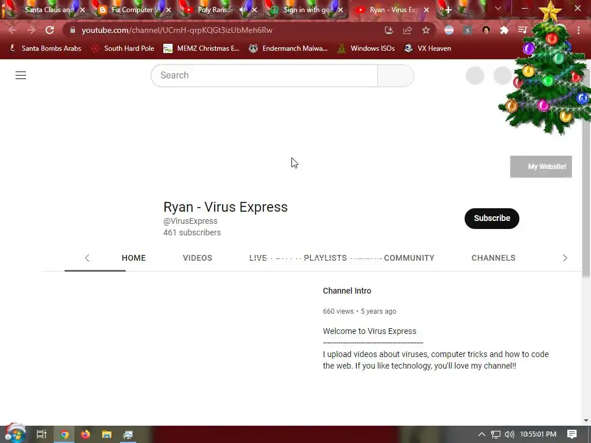
Task: Open the Channel Intro video title
Action: click(x=347, y=291)
